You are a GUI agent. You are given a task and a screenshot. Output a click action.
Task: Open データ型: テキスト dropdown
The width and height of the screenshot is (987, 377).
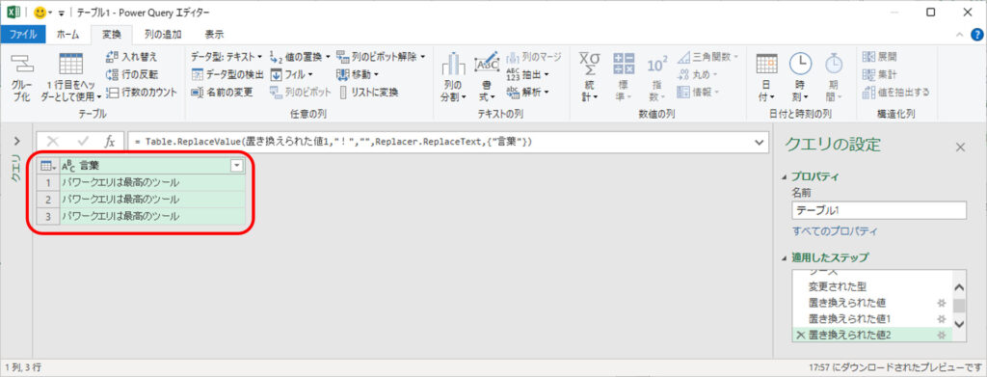pyautogui.click(x=227, y=57)
